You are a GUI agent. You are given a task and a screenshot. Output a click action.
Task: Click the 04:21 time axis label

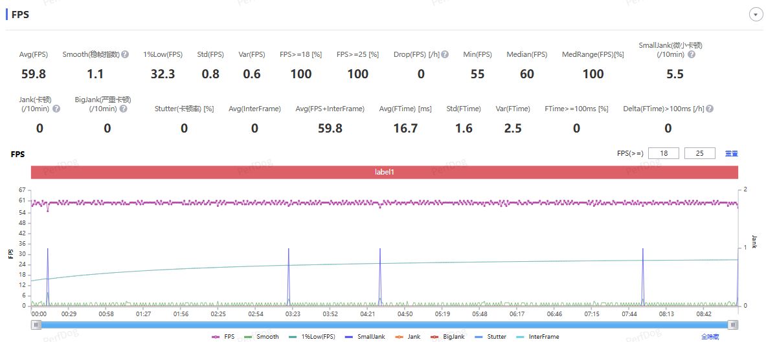[x=367, y=314]
